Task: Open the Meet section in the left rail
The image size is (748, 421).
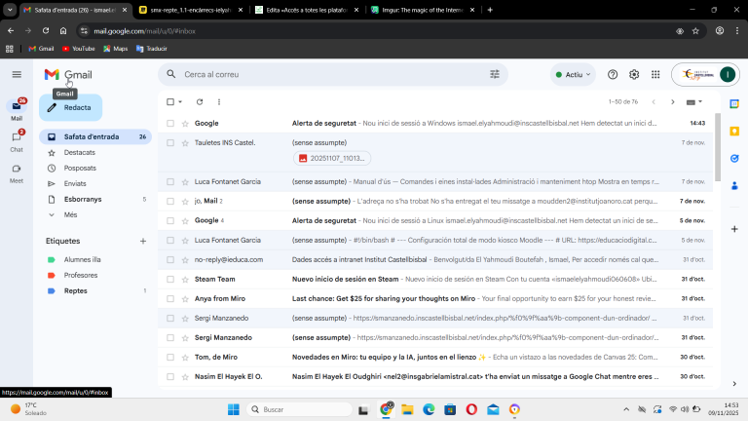Action: tap(17, 172)
